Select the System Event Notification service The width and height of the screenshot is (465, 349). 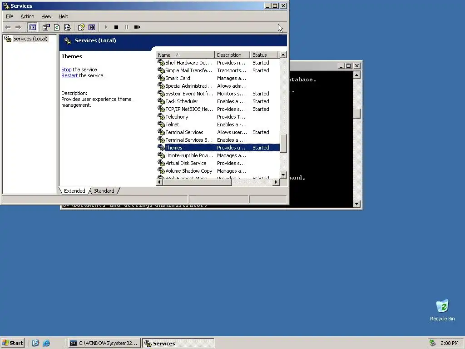218,94
